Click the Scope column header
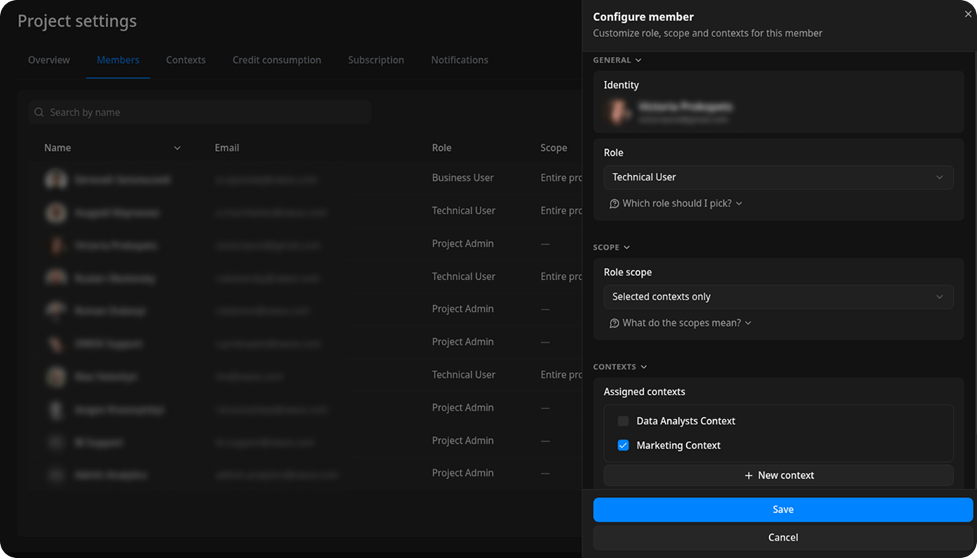Screen dimensions: 977x558 [554, 147]
